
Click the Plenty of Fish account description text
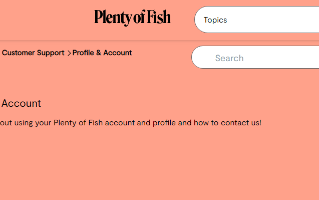point(131,123)
